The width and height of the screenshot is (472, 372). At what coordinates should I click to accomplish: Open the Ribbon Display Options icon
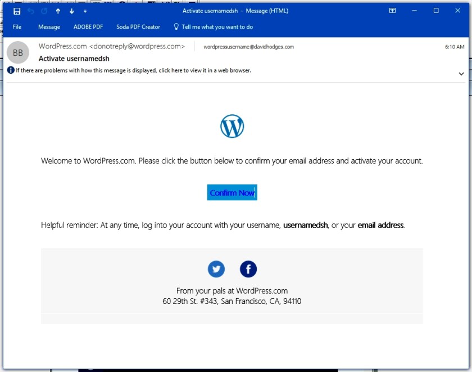[392, 10]
